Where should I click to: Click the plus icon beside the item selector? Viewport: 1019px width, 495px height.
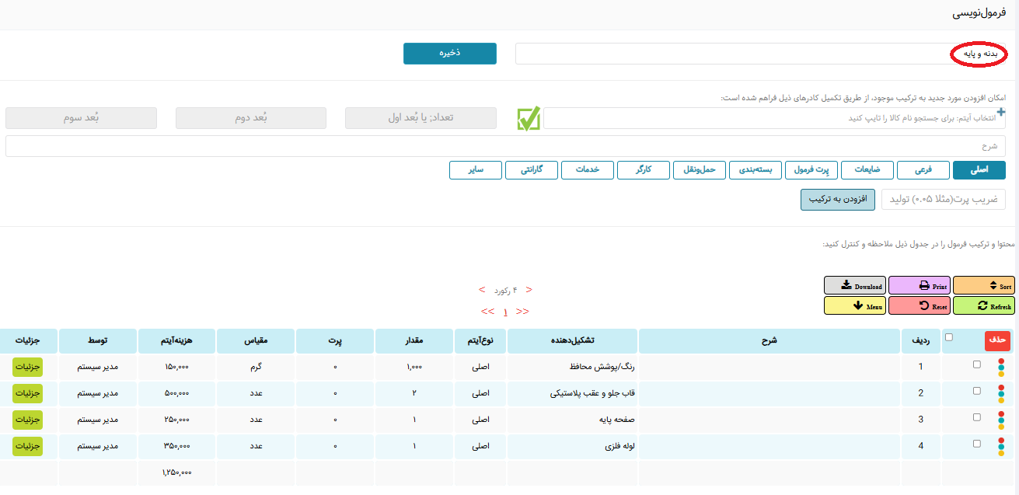[1001, 112]
